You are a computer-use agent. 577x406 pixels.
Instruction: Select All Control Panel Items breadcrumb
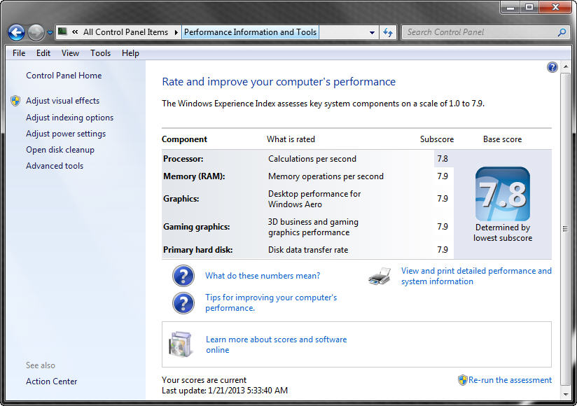(x=125, y=32)
